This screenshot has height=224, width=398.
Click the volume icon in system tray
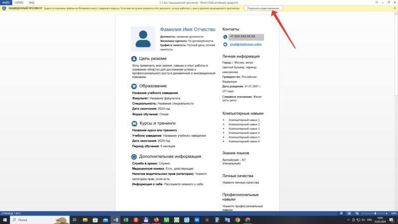click(363, 220)
